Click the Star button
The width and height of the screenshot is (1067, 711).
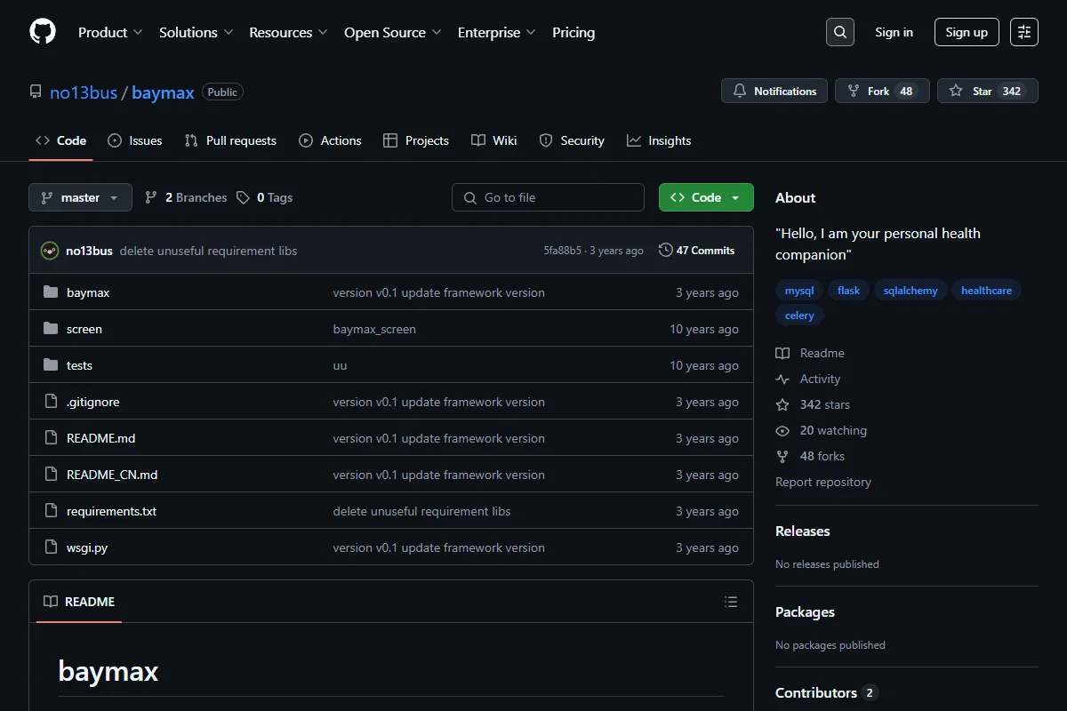click(x=987, y=91)
